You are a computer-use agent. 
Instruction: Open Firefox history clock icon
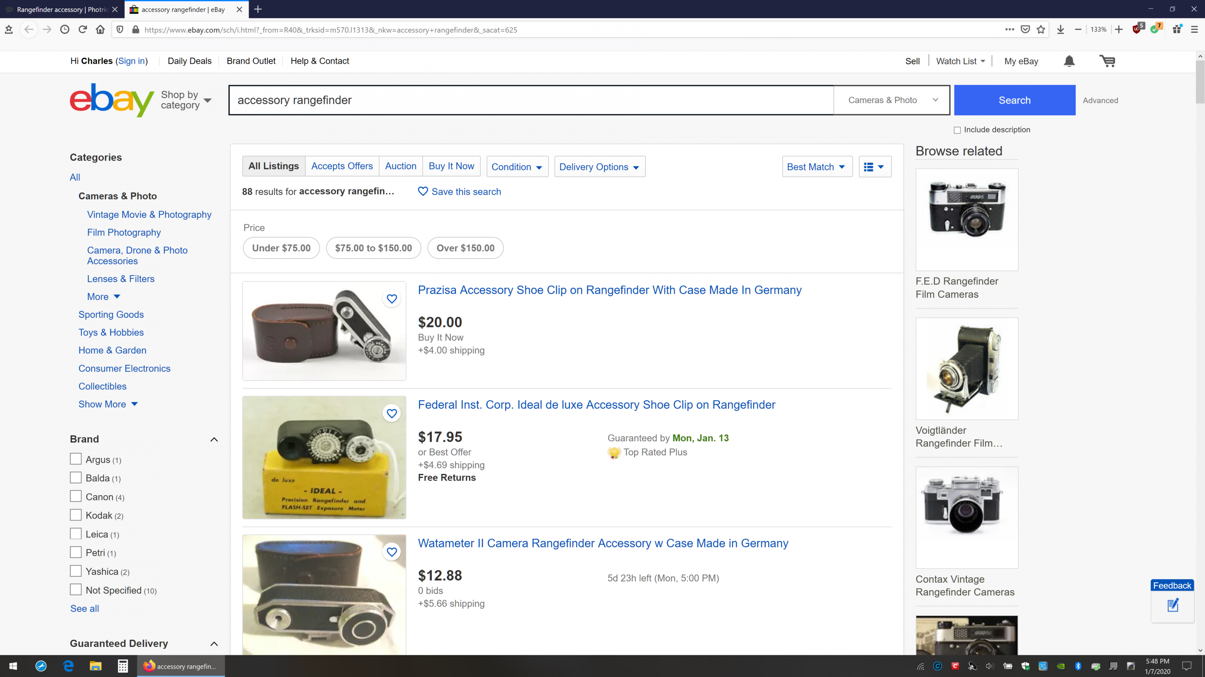point(65,29)
